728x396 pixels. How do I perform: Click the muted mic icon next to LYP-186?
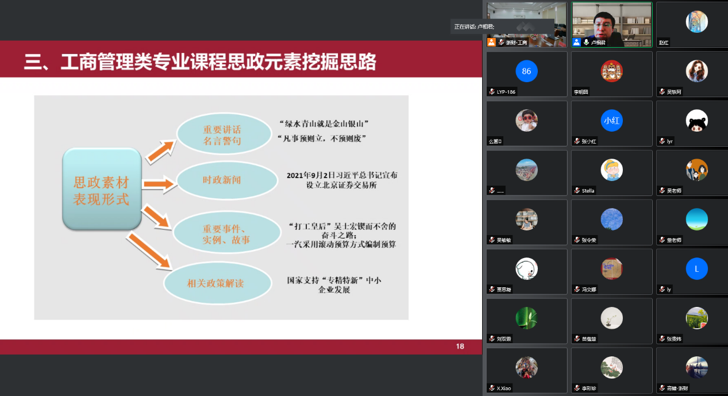[492, 92]
